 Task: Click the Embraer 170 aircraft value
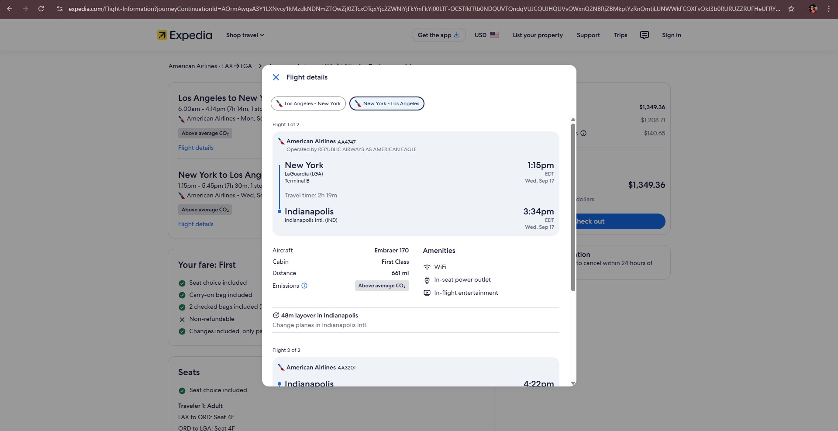coord(391,250)
